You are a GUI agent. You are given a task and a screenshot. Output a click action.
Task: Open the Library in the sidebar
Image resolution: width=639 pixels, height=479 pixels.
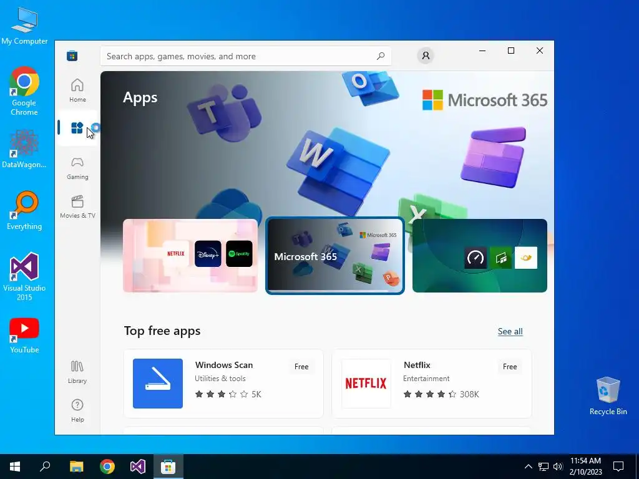pyautogui.click(x=77, y=372)
